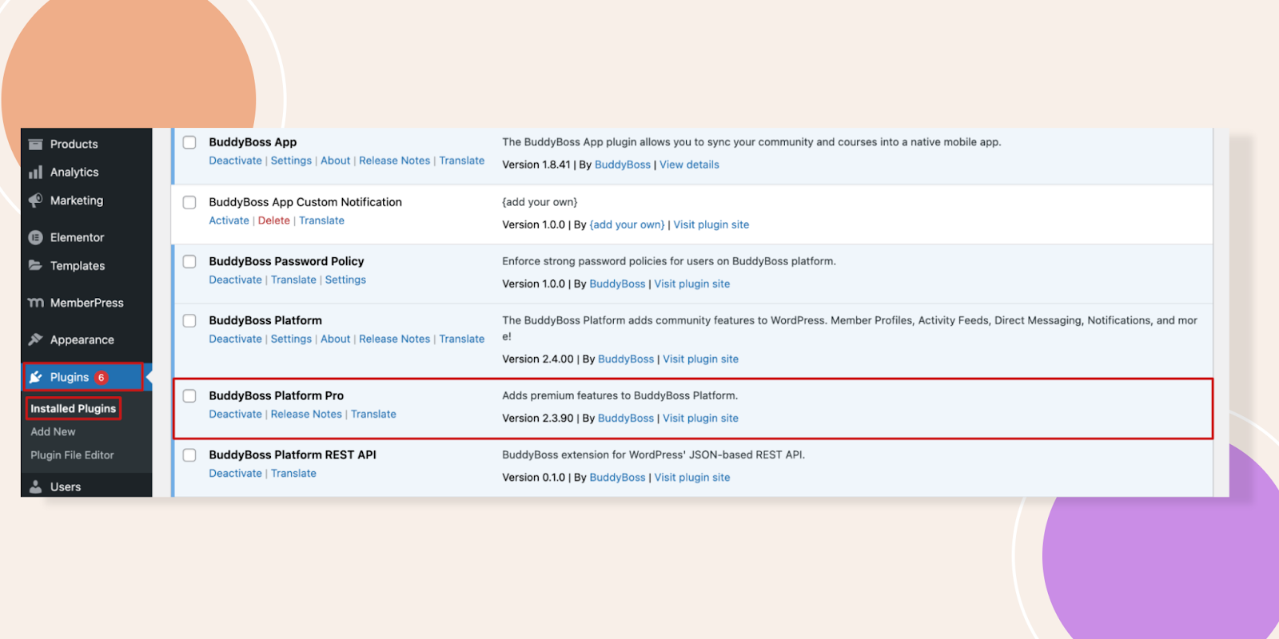Visit plugin site for BuddyBoss Platform Pro

[700, 418]
